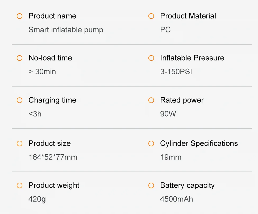Image resolution: width=258 pixels, height=214 pixels.
Task: Click the orange bullet next to Cylinder Specifications
Action: [x=151, y=144]
